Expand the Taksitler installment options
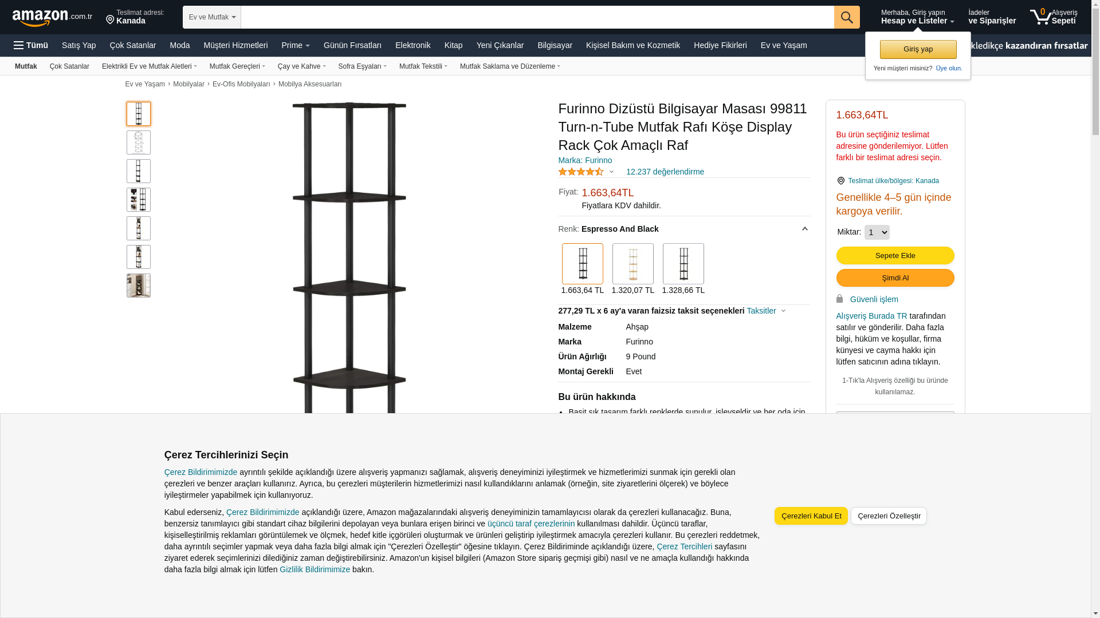The height and width of the screenshot is (618, 1100). [x=766, y=311]
